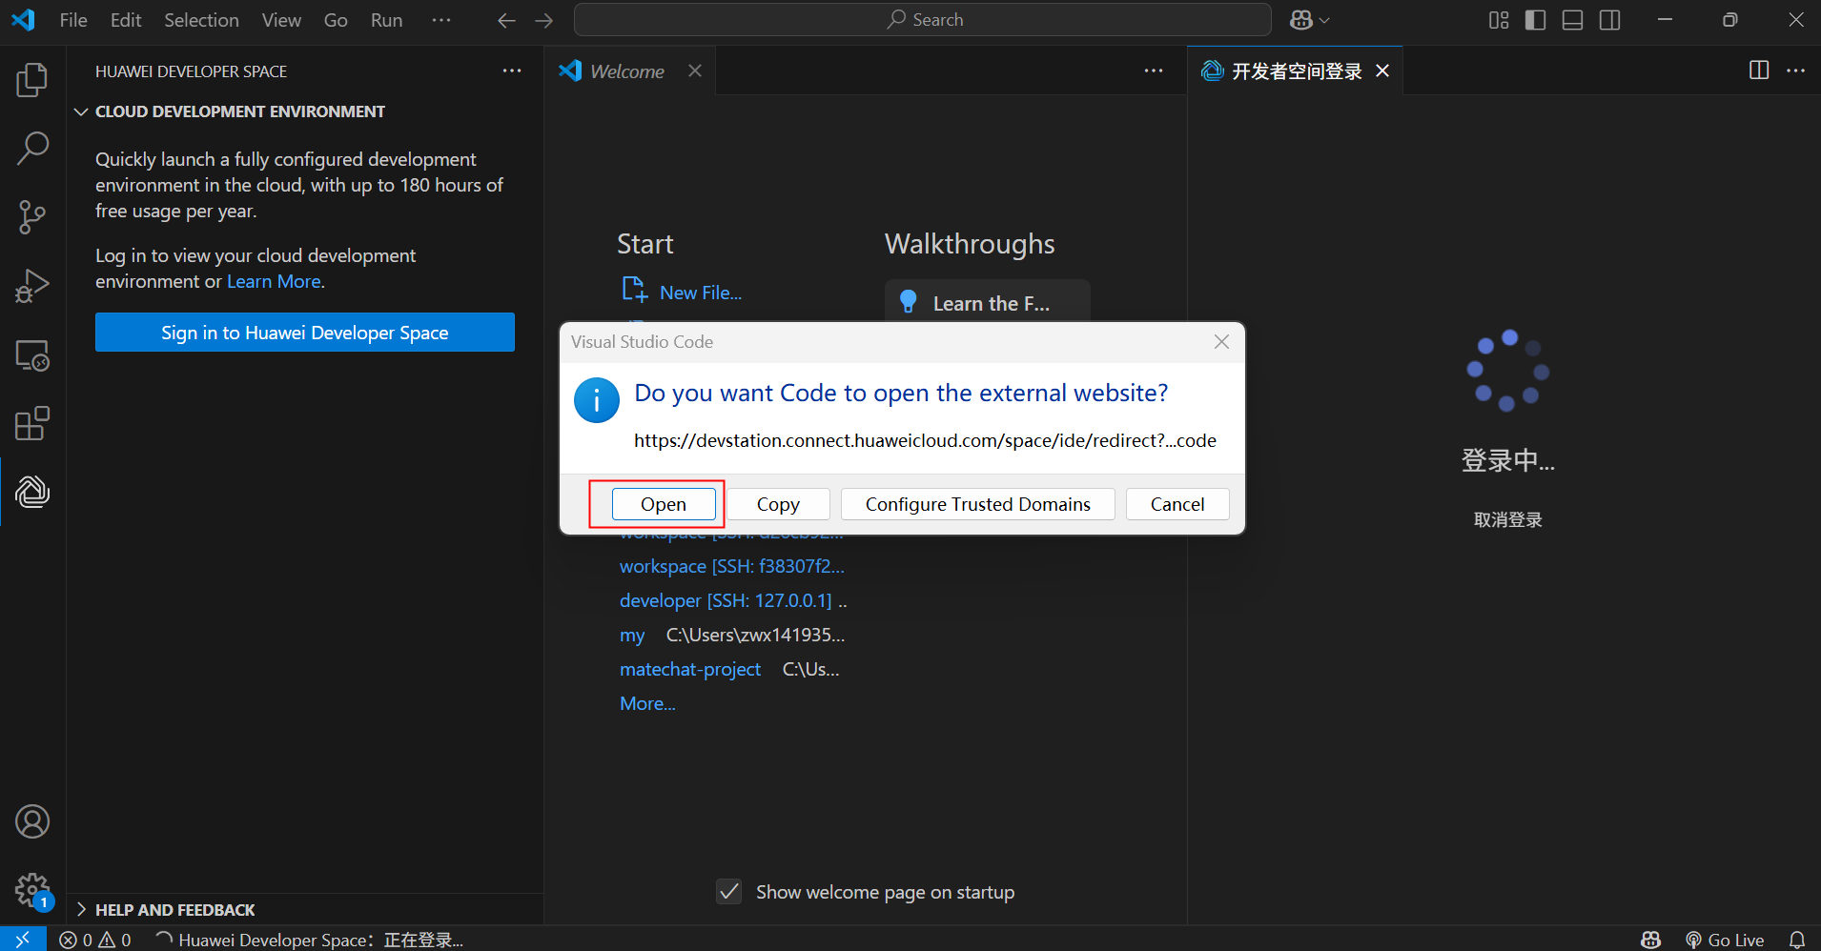Click 取消登录 to cancel login
This screenshot has height=951, width=1821.
pos(1508,519)
